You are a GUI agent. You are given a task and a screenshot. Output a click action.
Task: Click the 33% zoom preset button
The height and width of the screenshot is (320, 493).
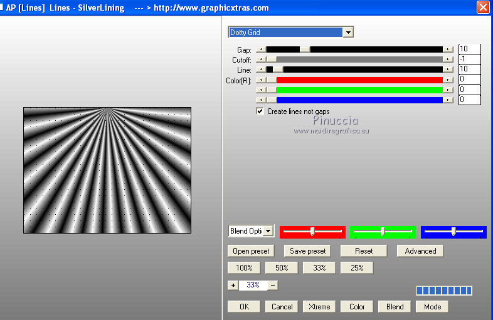319,268
